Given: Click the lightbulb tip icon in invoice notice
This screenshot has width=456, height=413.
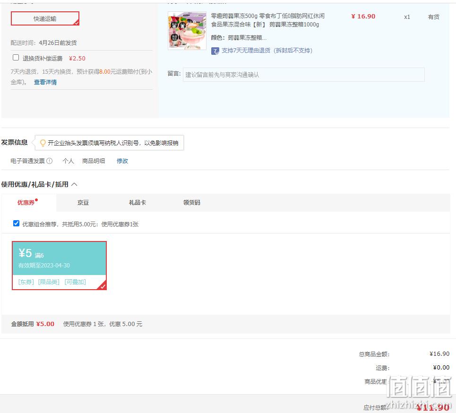Looking at the screenshot, I should pyautogui.click(x=43, y=143).
